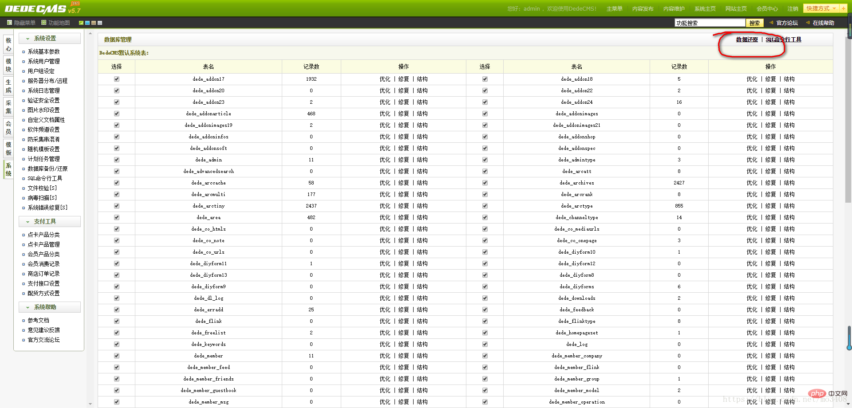
Task: Open the 快捷方式 dropdown
Action: [821, 8]
